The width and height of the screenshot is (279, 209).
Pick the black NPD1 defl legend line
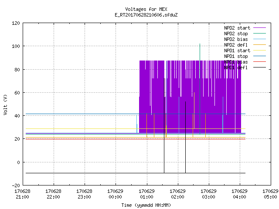click(x=259, y=67)
